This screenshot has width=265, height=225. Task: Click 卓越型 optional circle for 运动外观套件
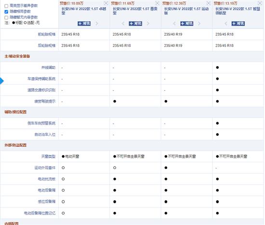[x=63, y=168]
